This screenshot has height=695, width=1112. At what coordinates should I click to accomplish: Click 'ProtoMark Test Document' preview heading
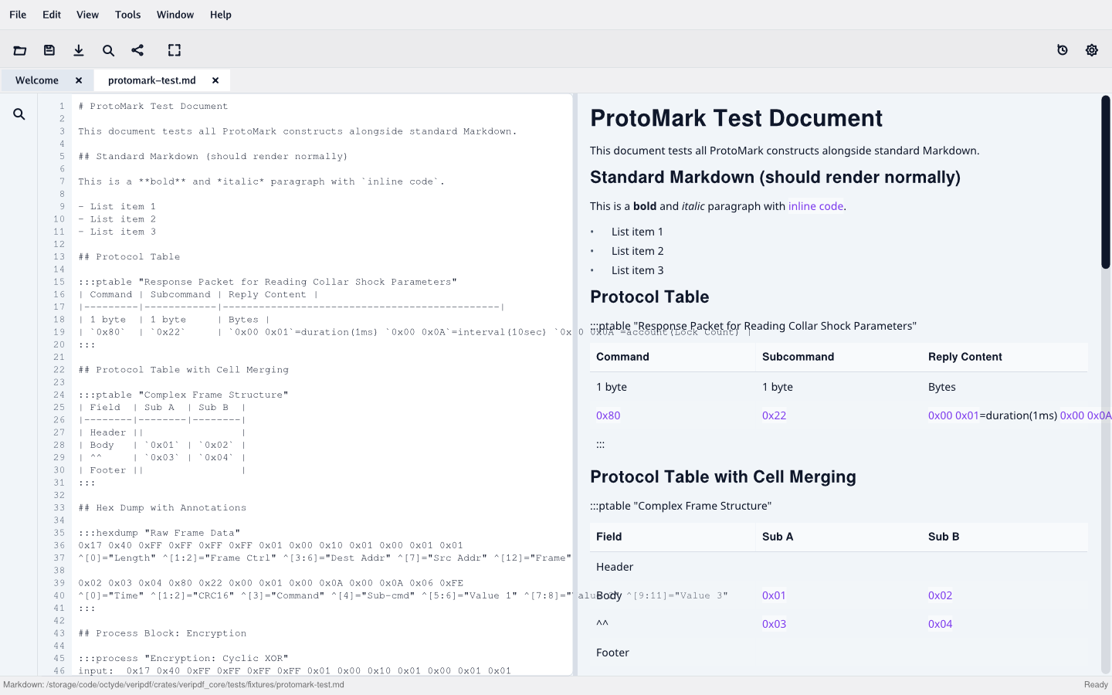(x=736, y=118)
